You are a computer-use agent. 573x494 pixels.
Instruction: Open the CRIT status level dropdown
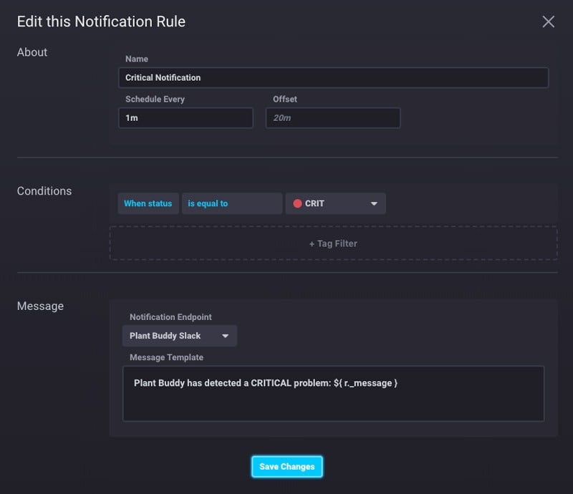334,203
